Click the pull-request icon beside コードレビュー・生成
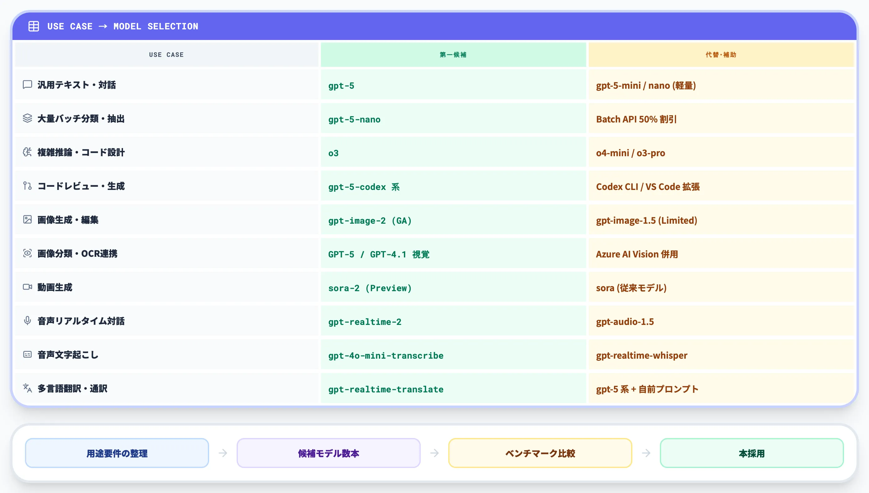869x493 pixels. coord(27,186)
